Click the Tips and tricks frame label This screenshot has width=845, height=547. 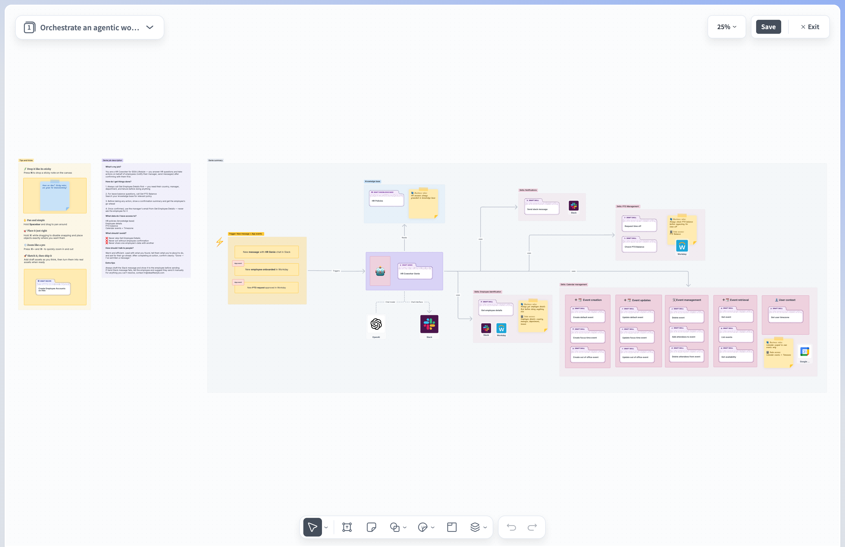click(x=26, y=160)
